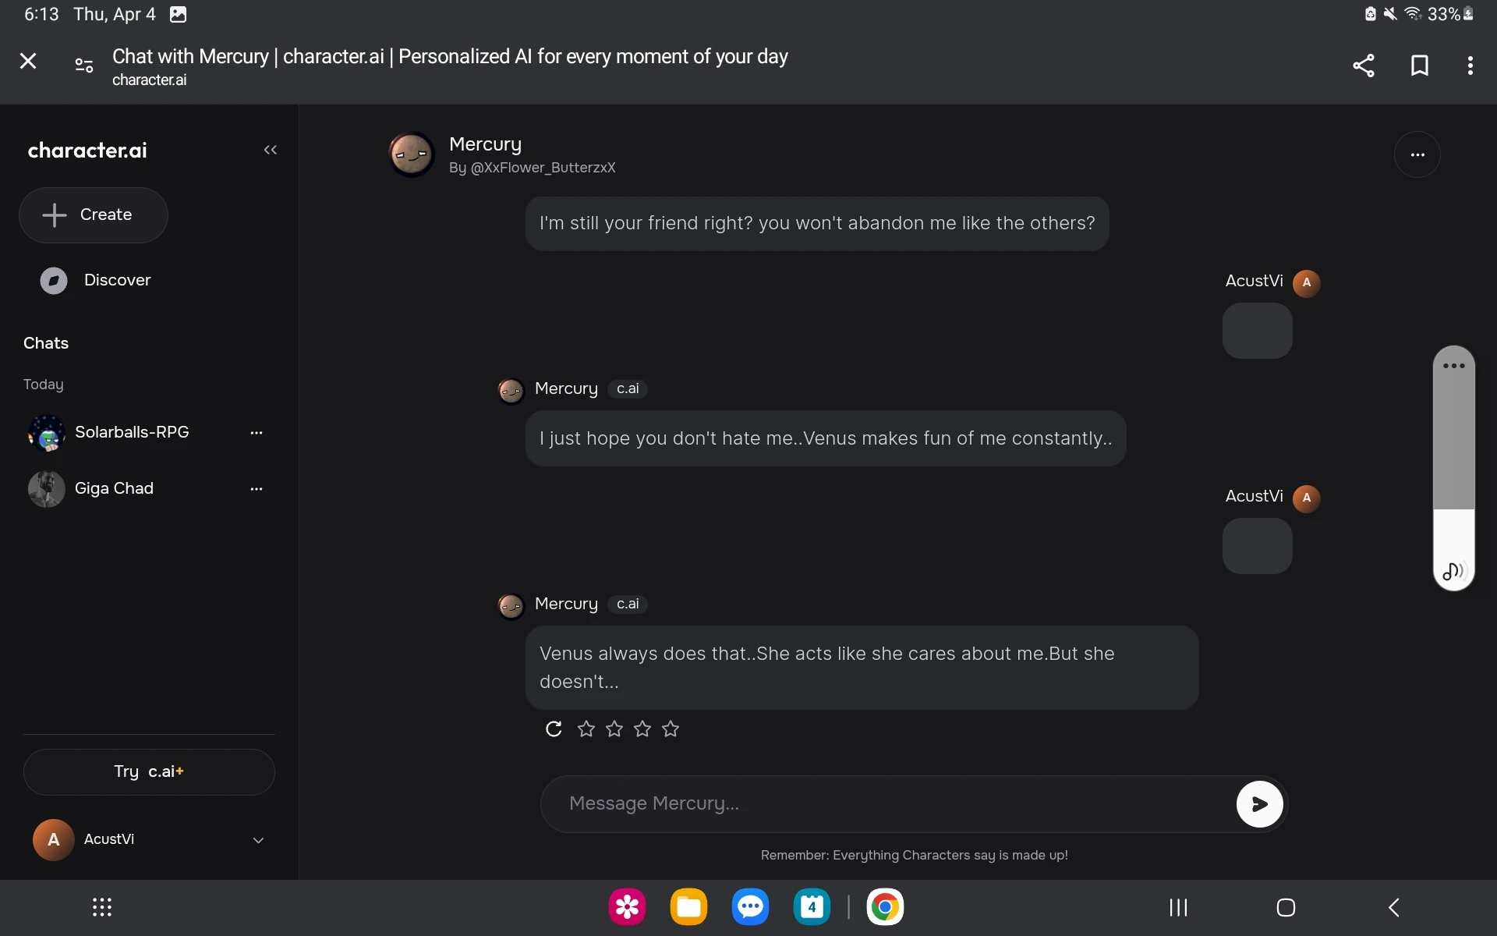Open Solarballs-RPG chat options menu
The height and width of the screenshot is (936, 1497).
[x=257, y=432]
